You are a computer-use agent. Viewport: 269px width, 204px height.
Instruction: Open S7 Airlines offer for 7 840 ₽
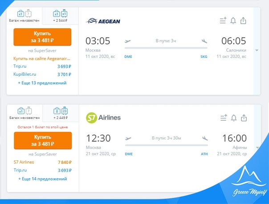(x=43, y=162)
